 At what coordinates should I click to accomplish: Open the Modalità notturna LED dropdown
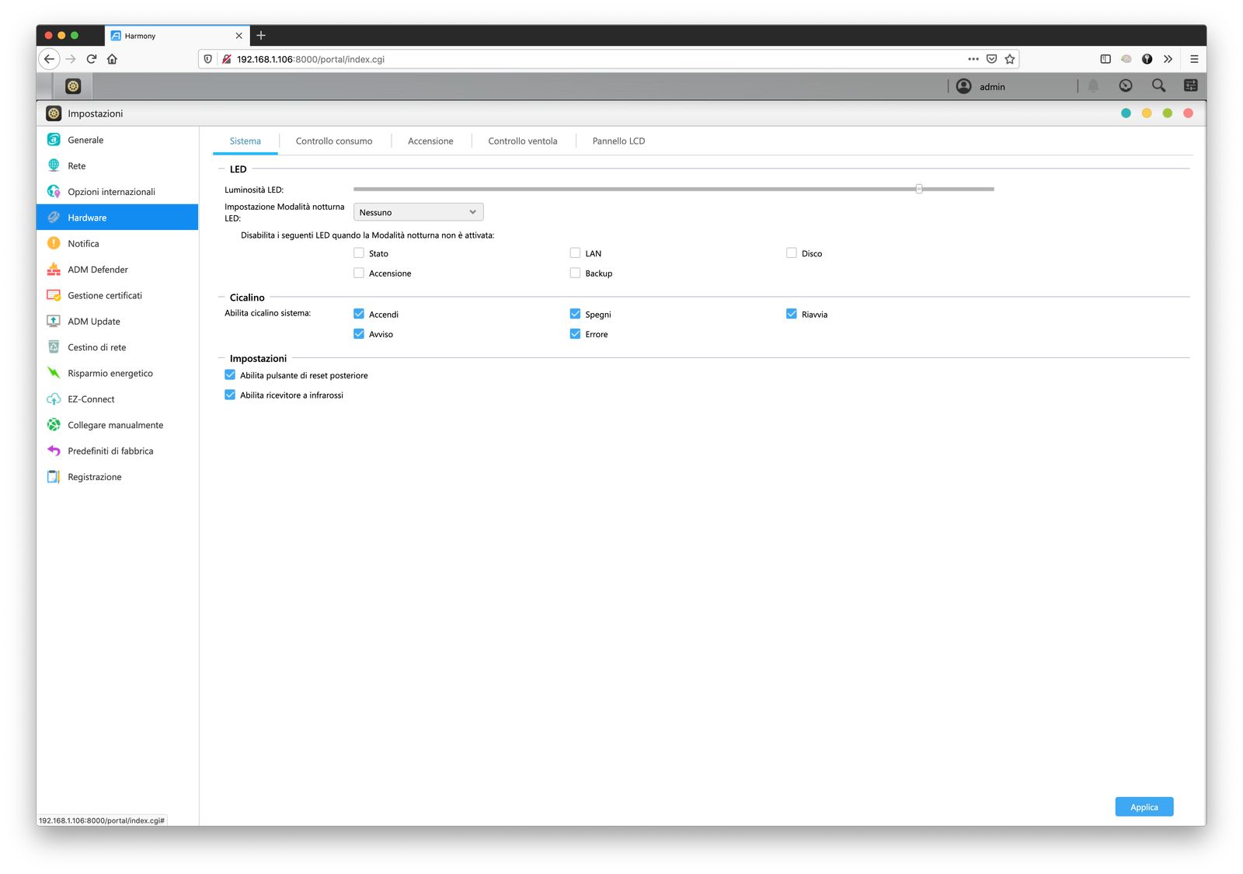click(418, 212)
